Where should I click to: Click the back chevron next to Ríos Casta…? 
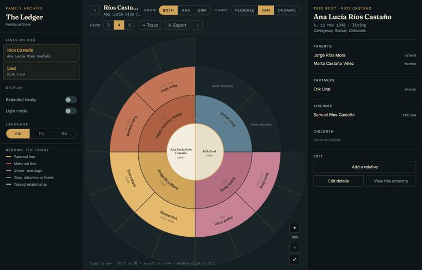pos(95,10)
